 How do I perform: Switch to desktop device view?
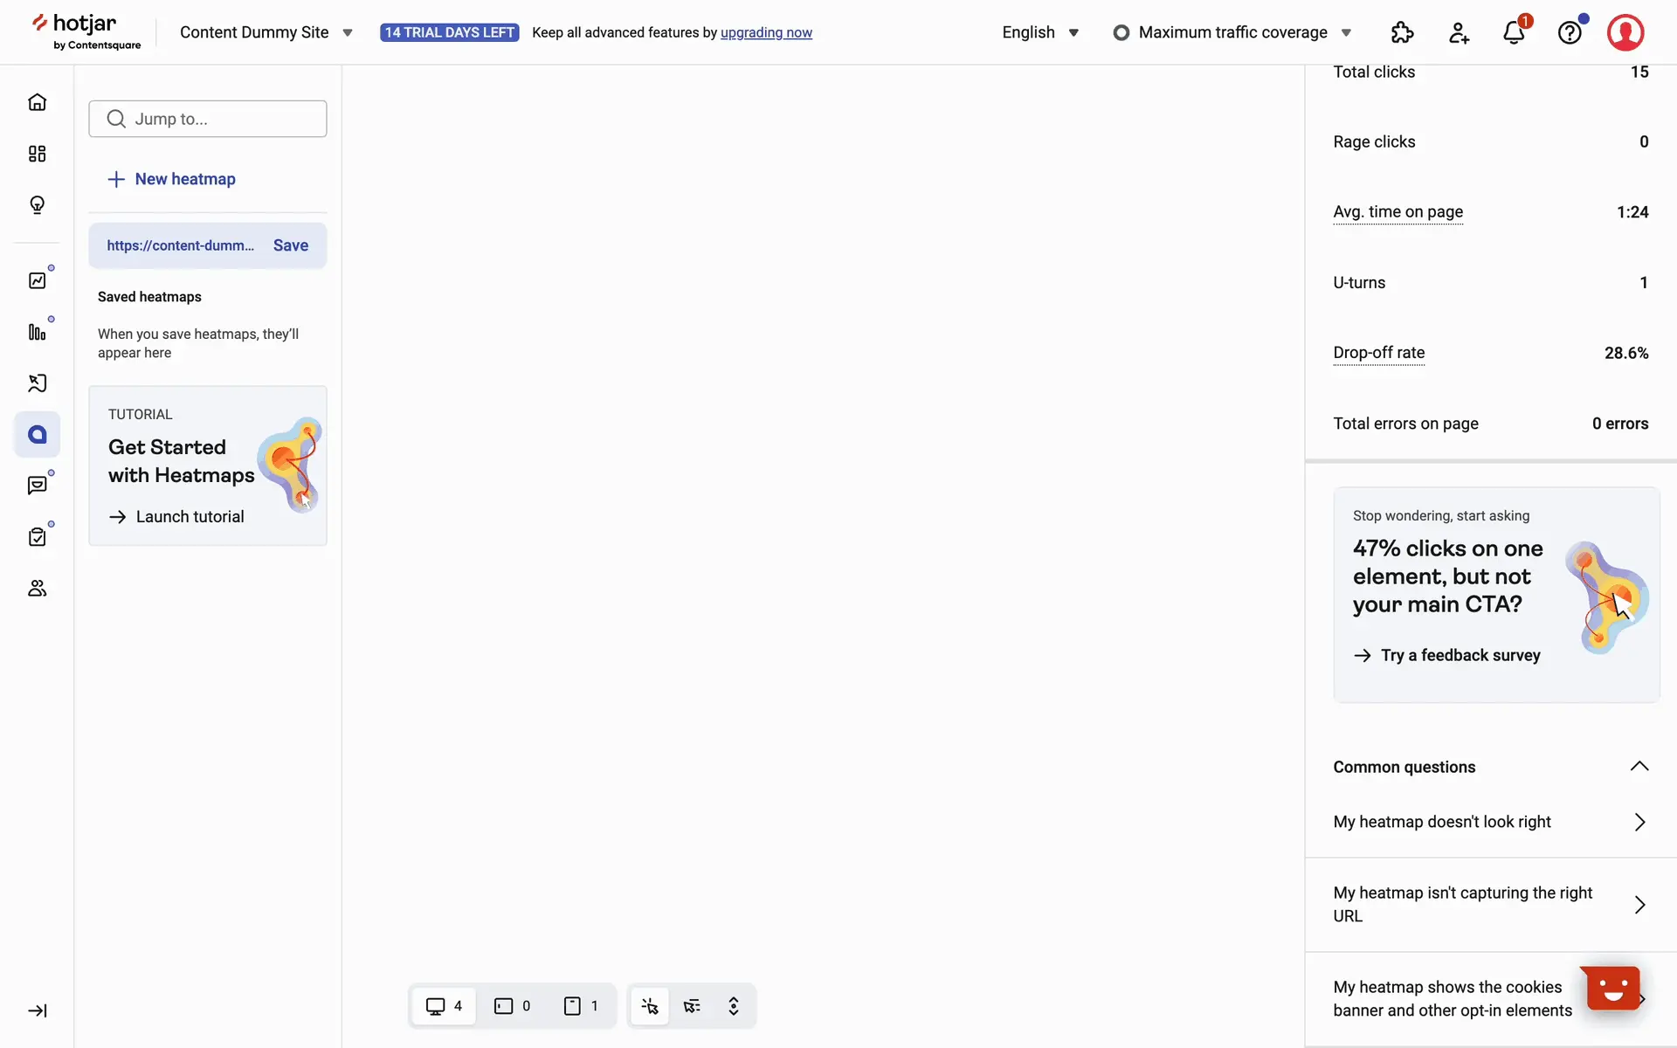point(444,1006)
